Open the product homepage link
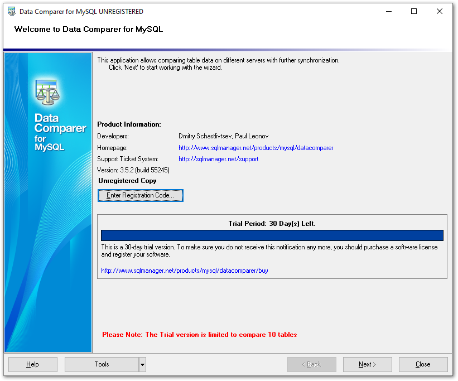Viewport: 458px width, 381px height. (x=255, y=148)
